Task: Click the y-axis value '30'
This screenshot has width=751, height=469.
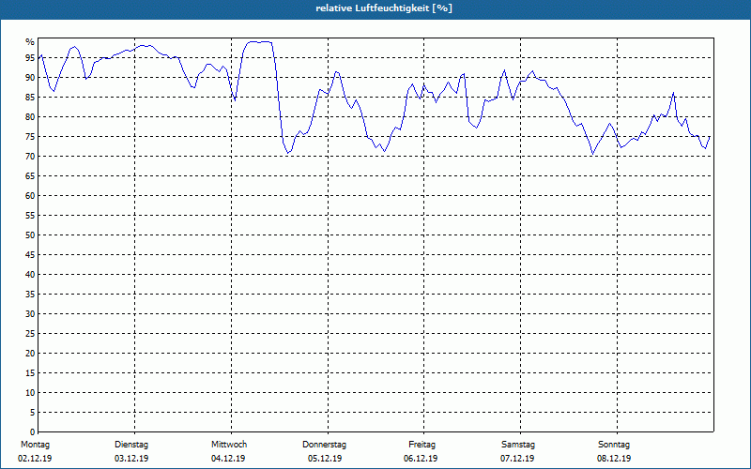Action: [x=30, y=314]
